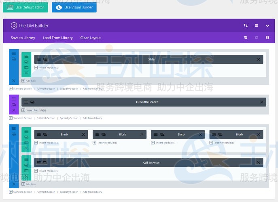
Task: Change column structure of Blurb row
Action: coord(26,143)
